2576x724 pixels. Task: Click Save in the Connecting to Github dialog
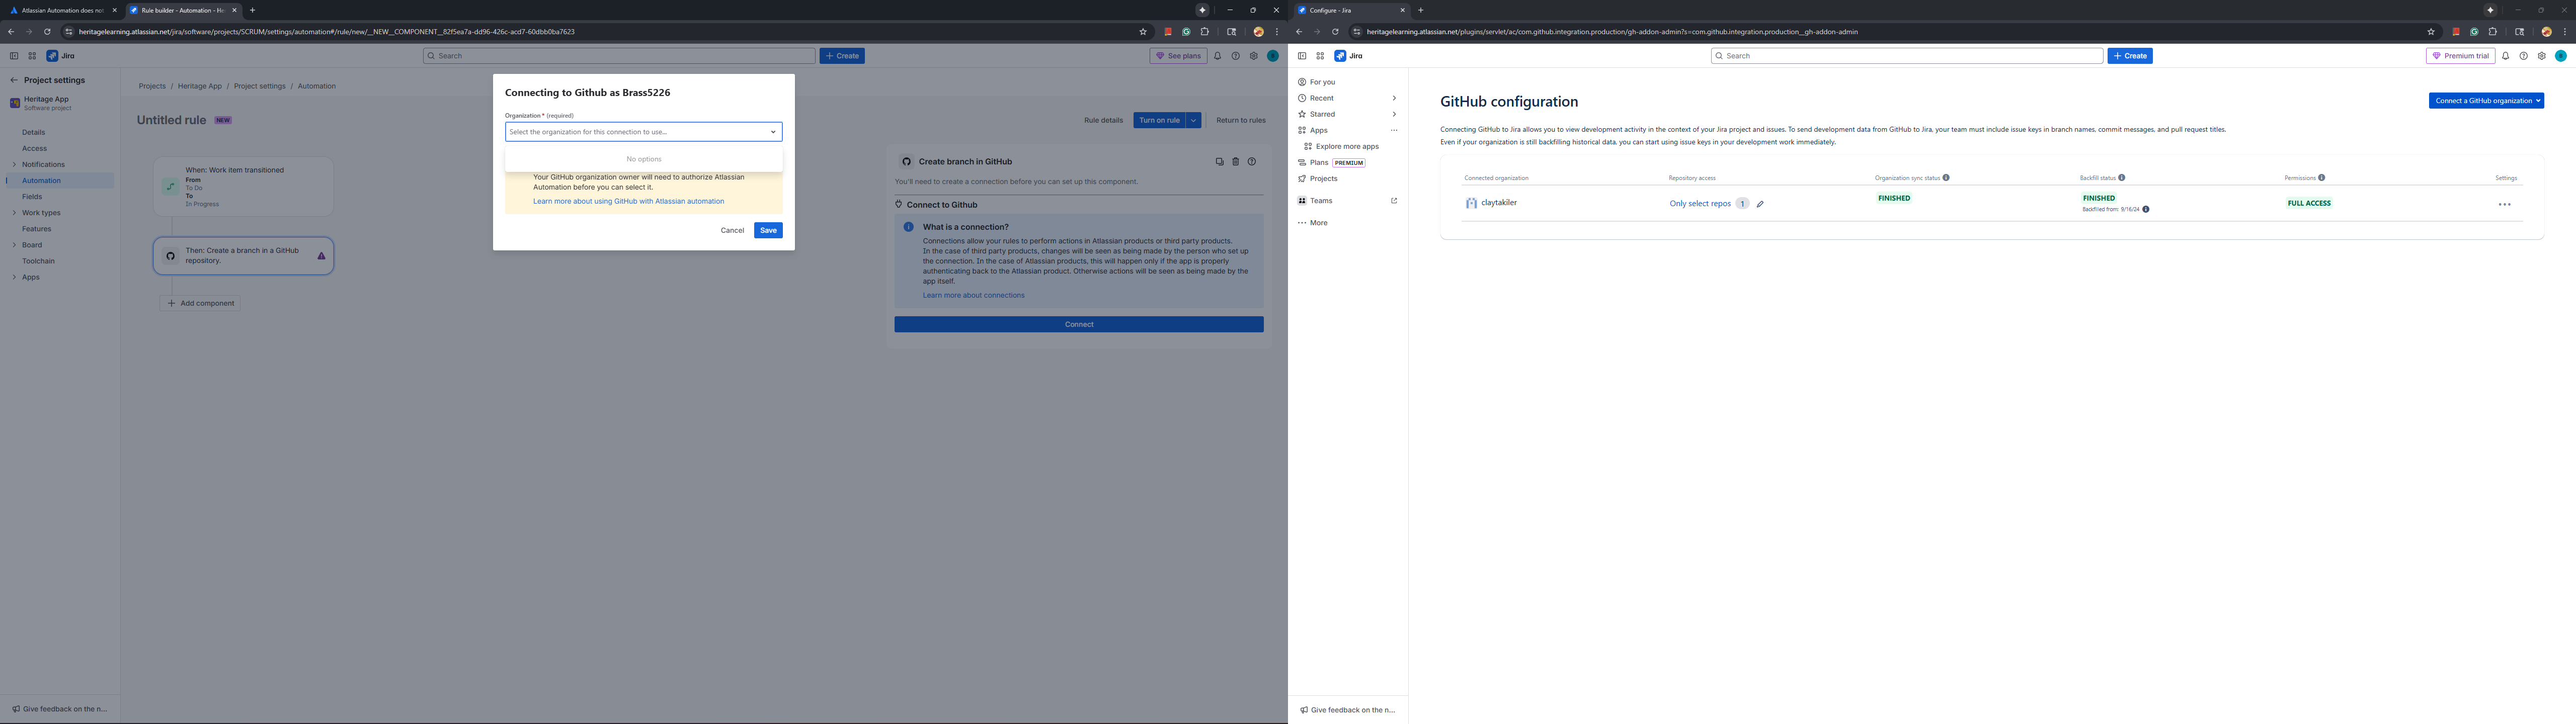767,230
